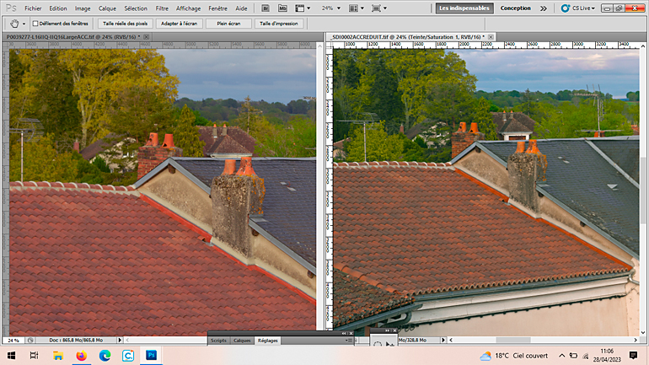Switch to the Réglages panel tab
This screenshot has height=365, width=649.
click(268, 341)
